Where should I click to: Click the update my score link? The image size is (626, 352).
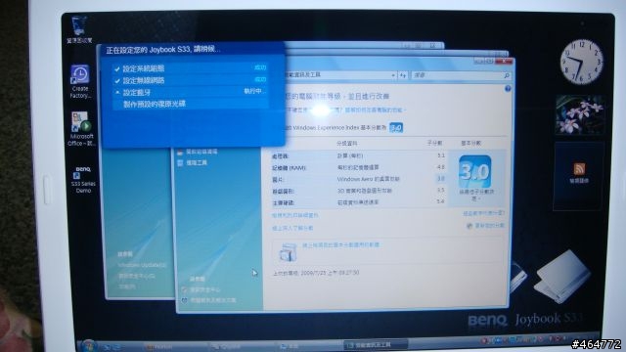coord(489,226)
